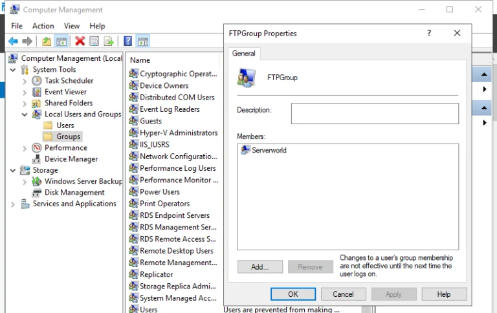Expand the Task Scheduler node
Viewport: 497px width, 313px height.
(x=25, y=81)
